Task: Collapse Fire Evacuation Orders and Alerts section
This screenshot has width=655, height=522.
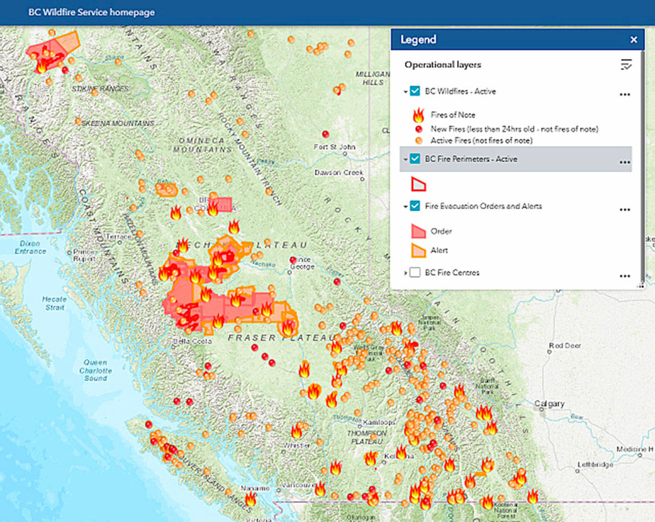Action: pos(405,207)
